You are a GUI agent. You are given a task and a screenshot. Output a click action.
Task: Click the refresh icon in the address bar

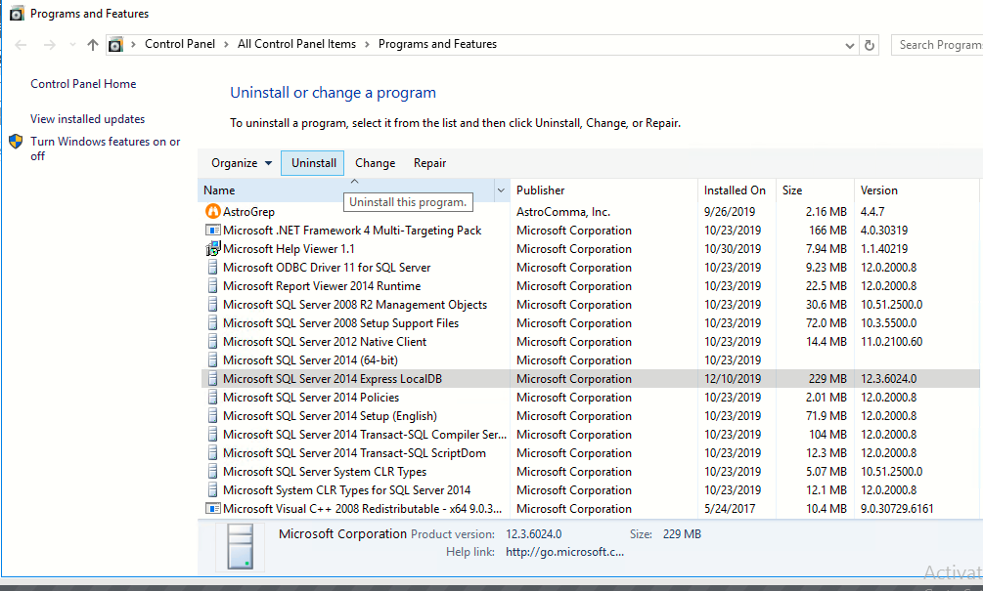click(870, 44)
